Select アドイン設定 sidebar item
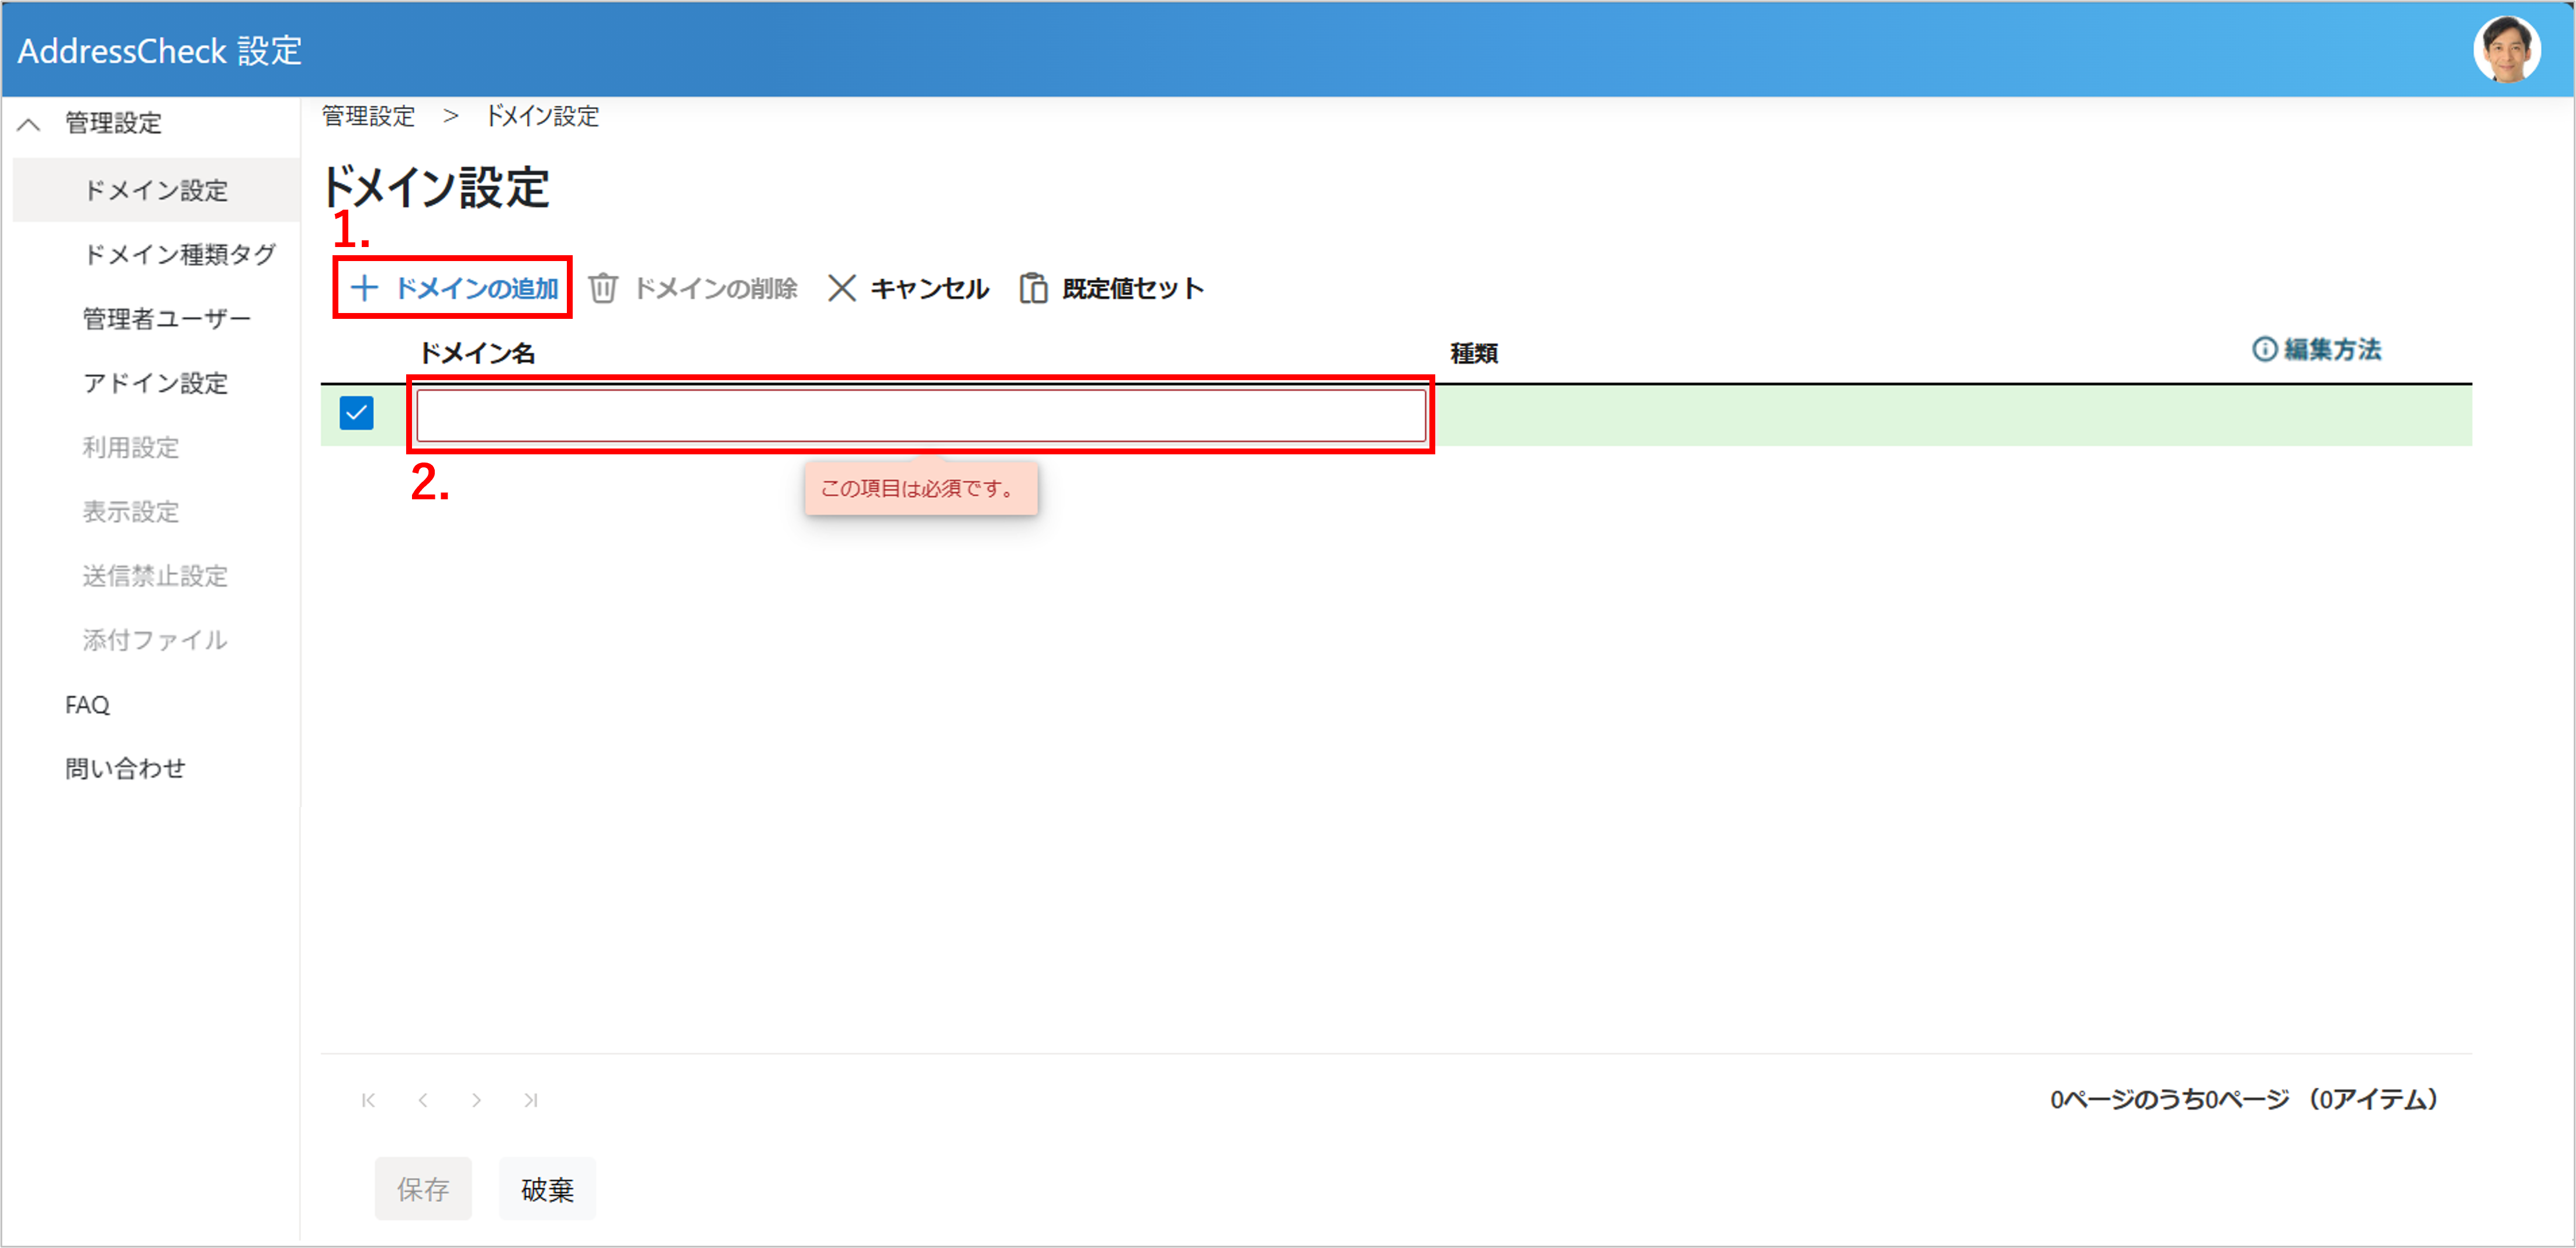 point(155,383)
